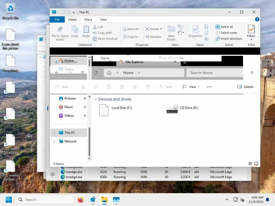
Task: Click the taskbar Search box
Action: (45, 200)
